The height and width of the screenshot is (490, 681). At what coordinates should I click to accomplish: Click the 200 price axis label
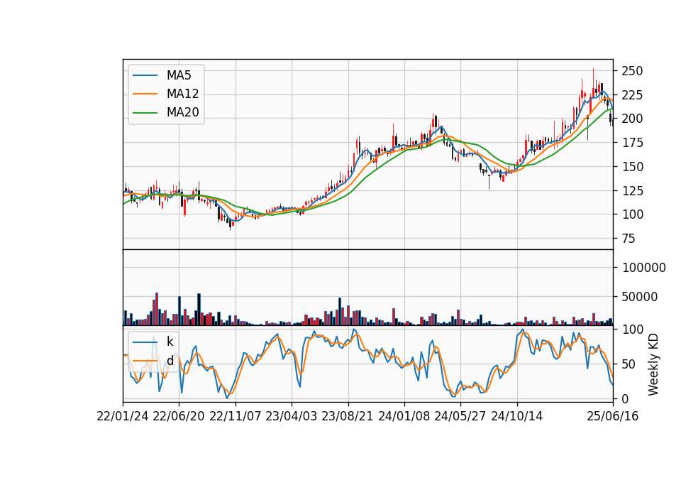pos(632,119)
